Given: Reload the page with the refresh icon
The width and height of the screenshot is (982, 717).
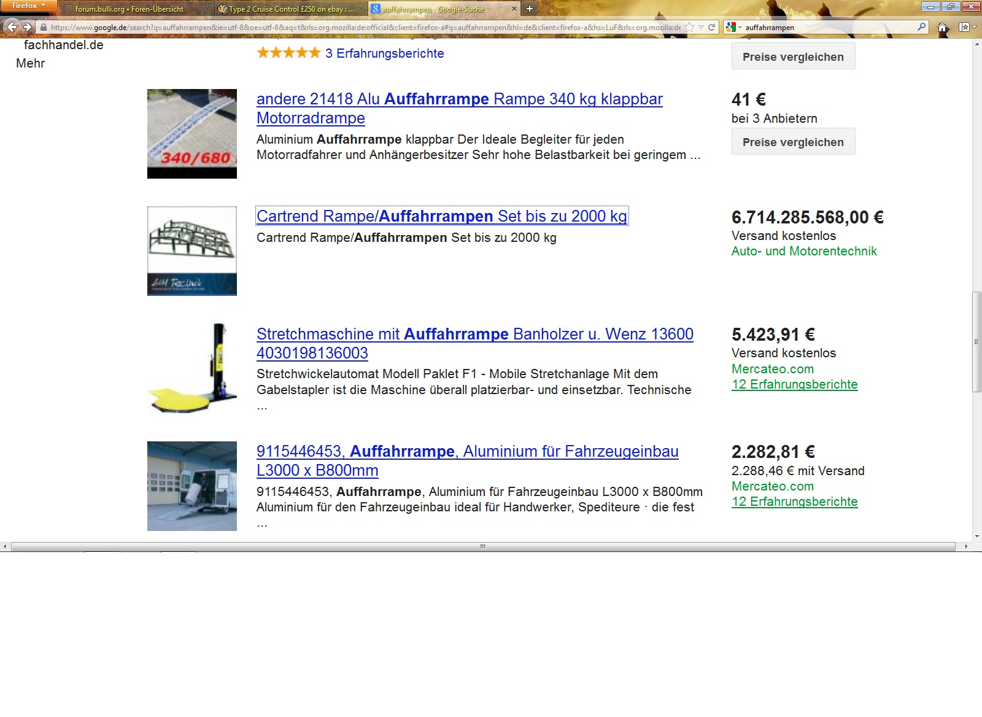Looking at the screenshot, I should [x=712, y=27].
